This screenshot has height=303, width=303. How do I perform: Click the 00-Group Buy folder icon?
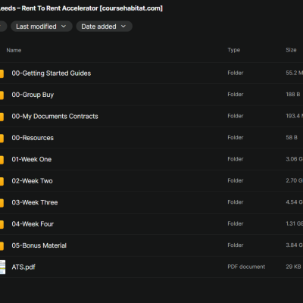click(2, 95)
